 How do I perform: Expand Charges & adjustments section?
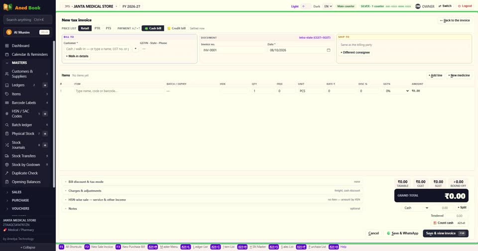point(212,191)
